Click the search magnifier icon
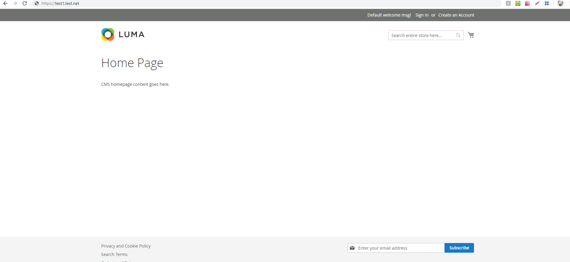The height and width of the screenshot is (262, 570). 458,35
